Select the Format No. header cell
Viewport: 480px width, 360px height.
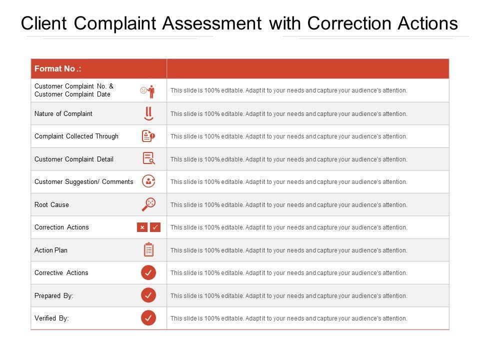(x=98, y=68)
